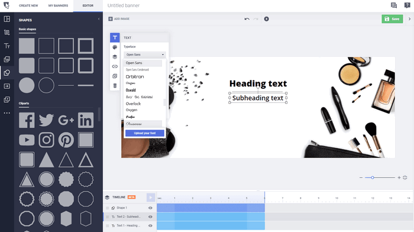
Task: Open the layouts panel in sidebar
Action: (7, 19)
